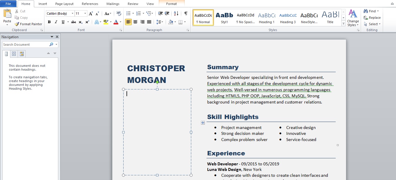Apply strikethrough formatting
The image size is (396, 180).
tap(73, 21)
